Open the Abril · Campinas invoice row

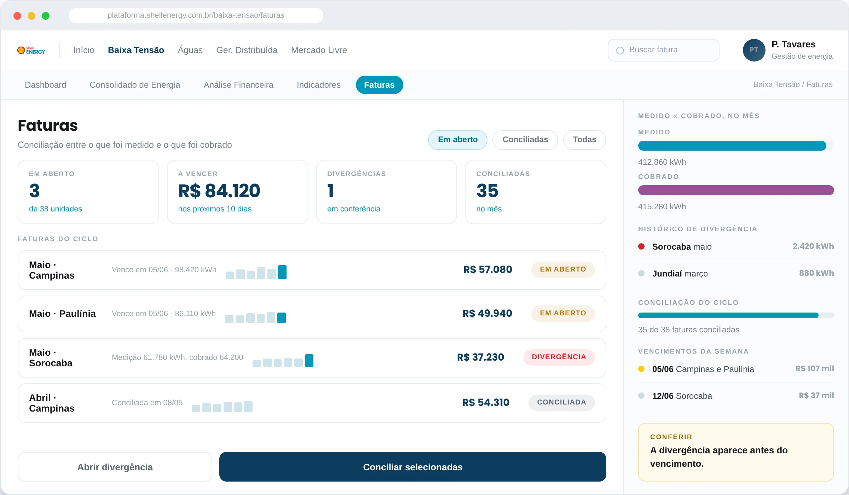coord(312,403)
